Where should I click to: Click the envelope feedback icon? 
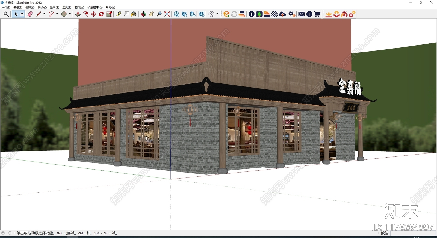pyautogui.click(x=302, y=14)
